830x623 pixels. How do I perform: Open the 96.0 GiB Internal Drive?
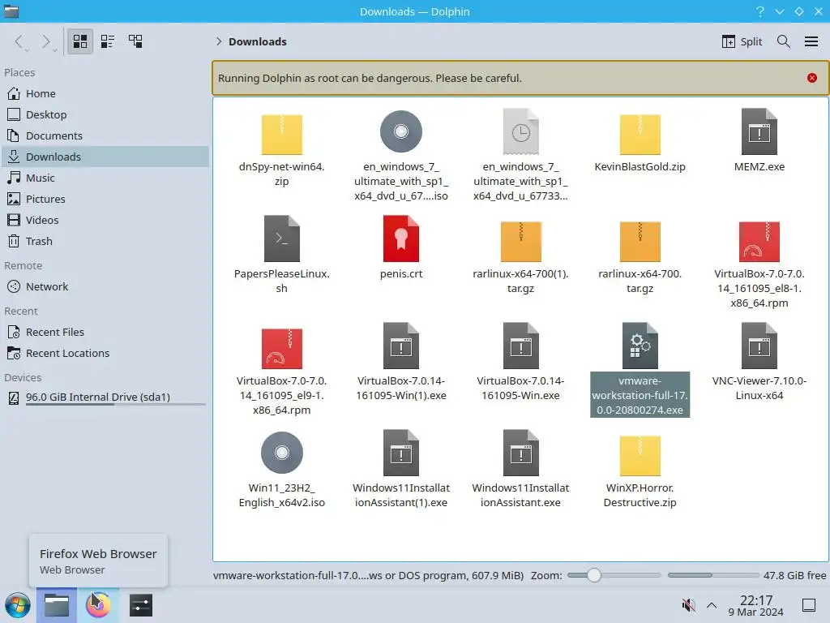click(105, 397)
